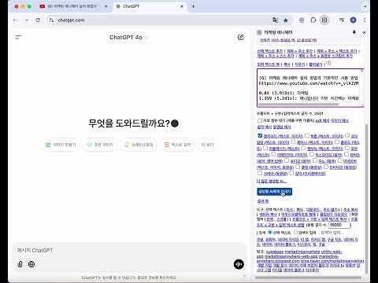Bookmark this page with the star icon
This screenshot has height=283, width=378.
[x=286, y=20]
